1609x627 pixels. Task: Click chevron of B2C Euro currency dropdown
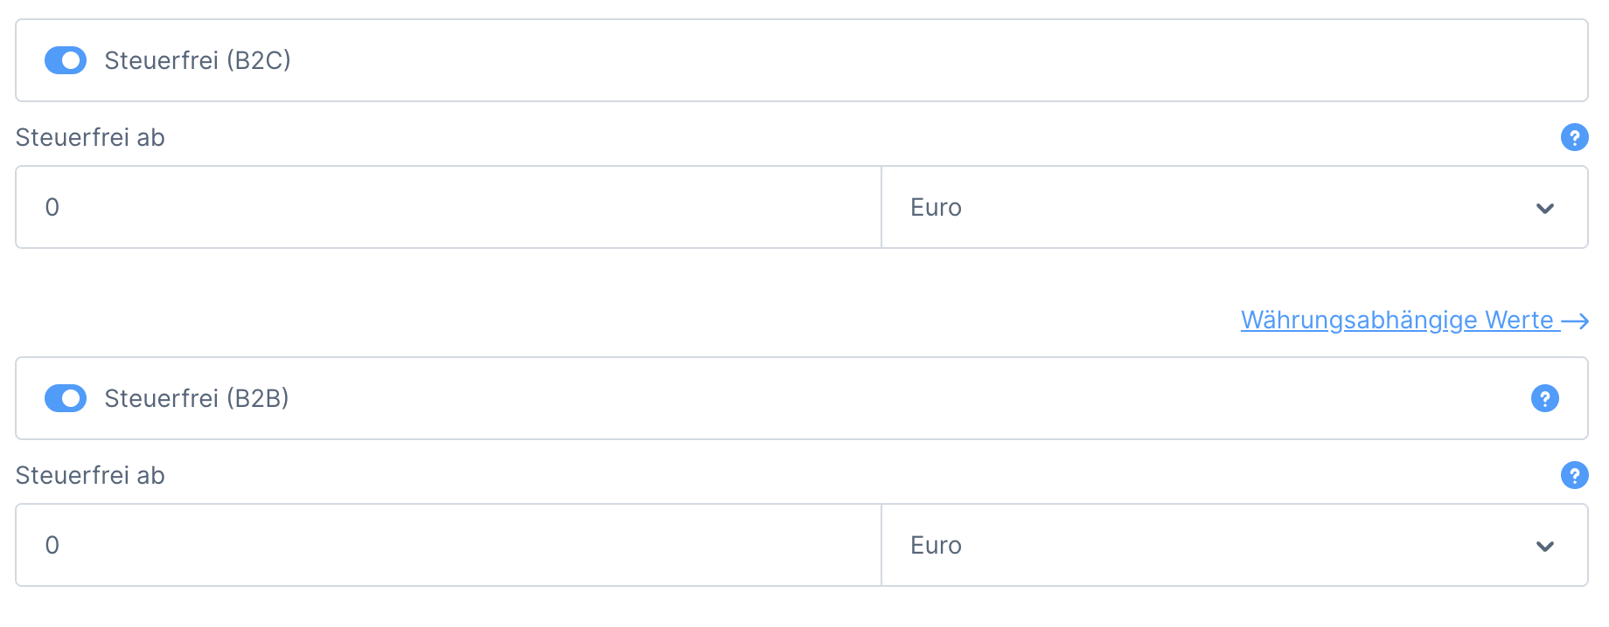coord(1544,208)
